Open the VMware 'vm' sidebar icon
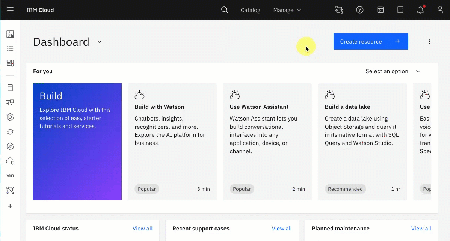This screenshot has width=450, height=241. pyautogui.click(x=10, y=176)
